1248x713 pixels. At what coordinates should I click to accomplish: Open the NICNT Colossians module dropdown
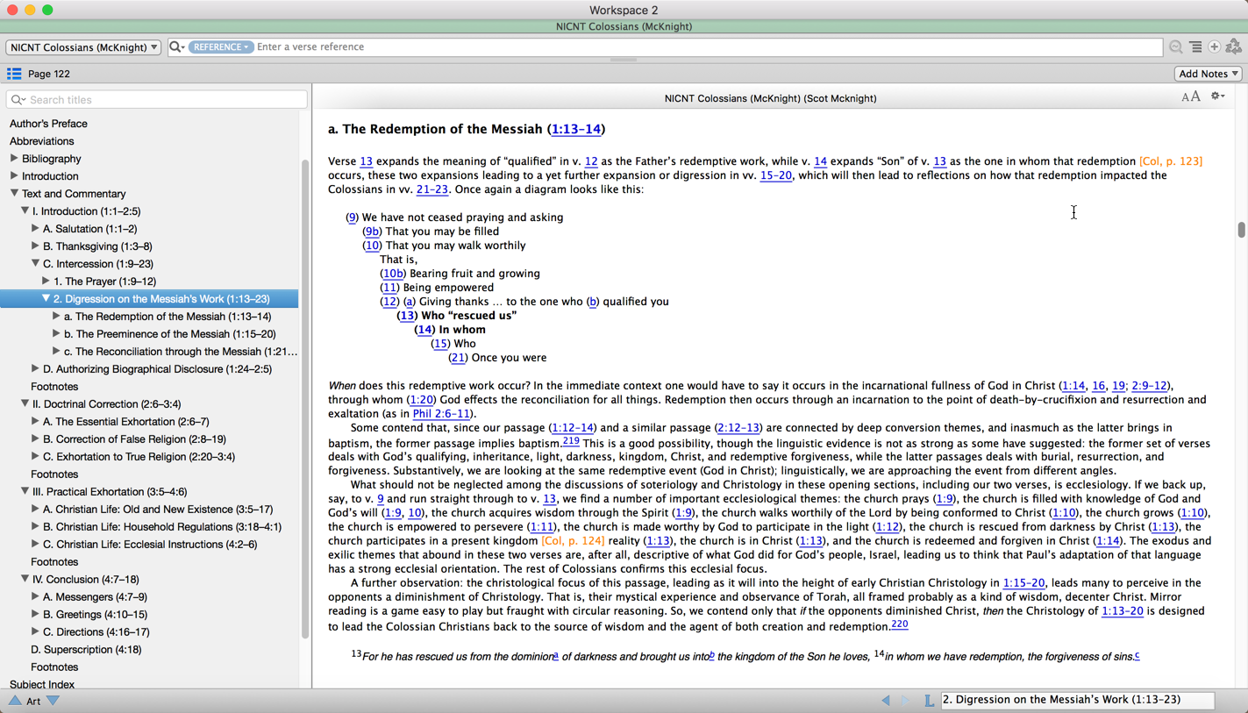tap(83, 47)
